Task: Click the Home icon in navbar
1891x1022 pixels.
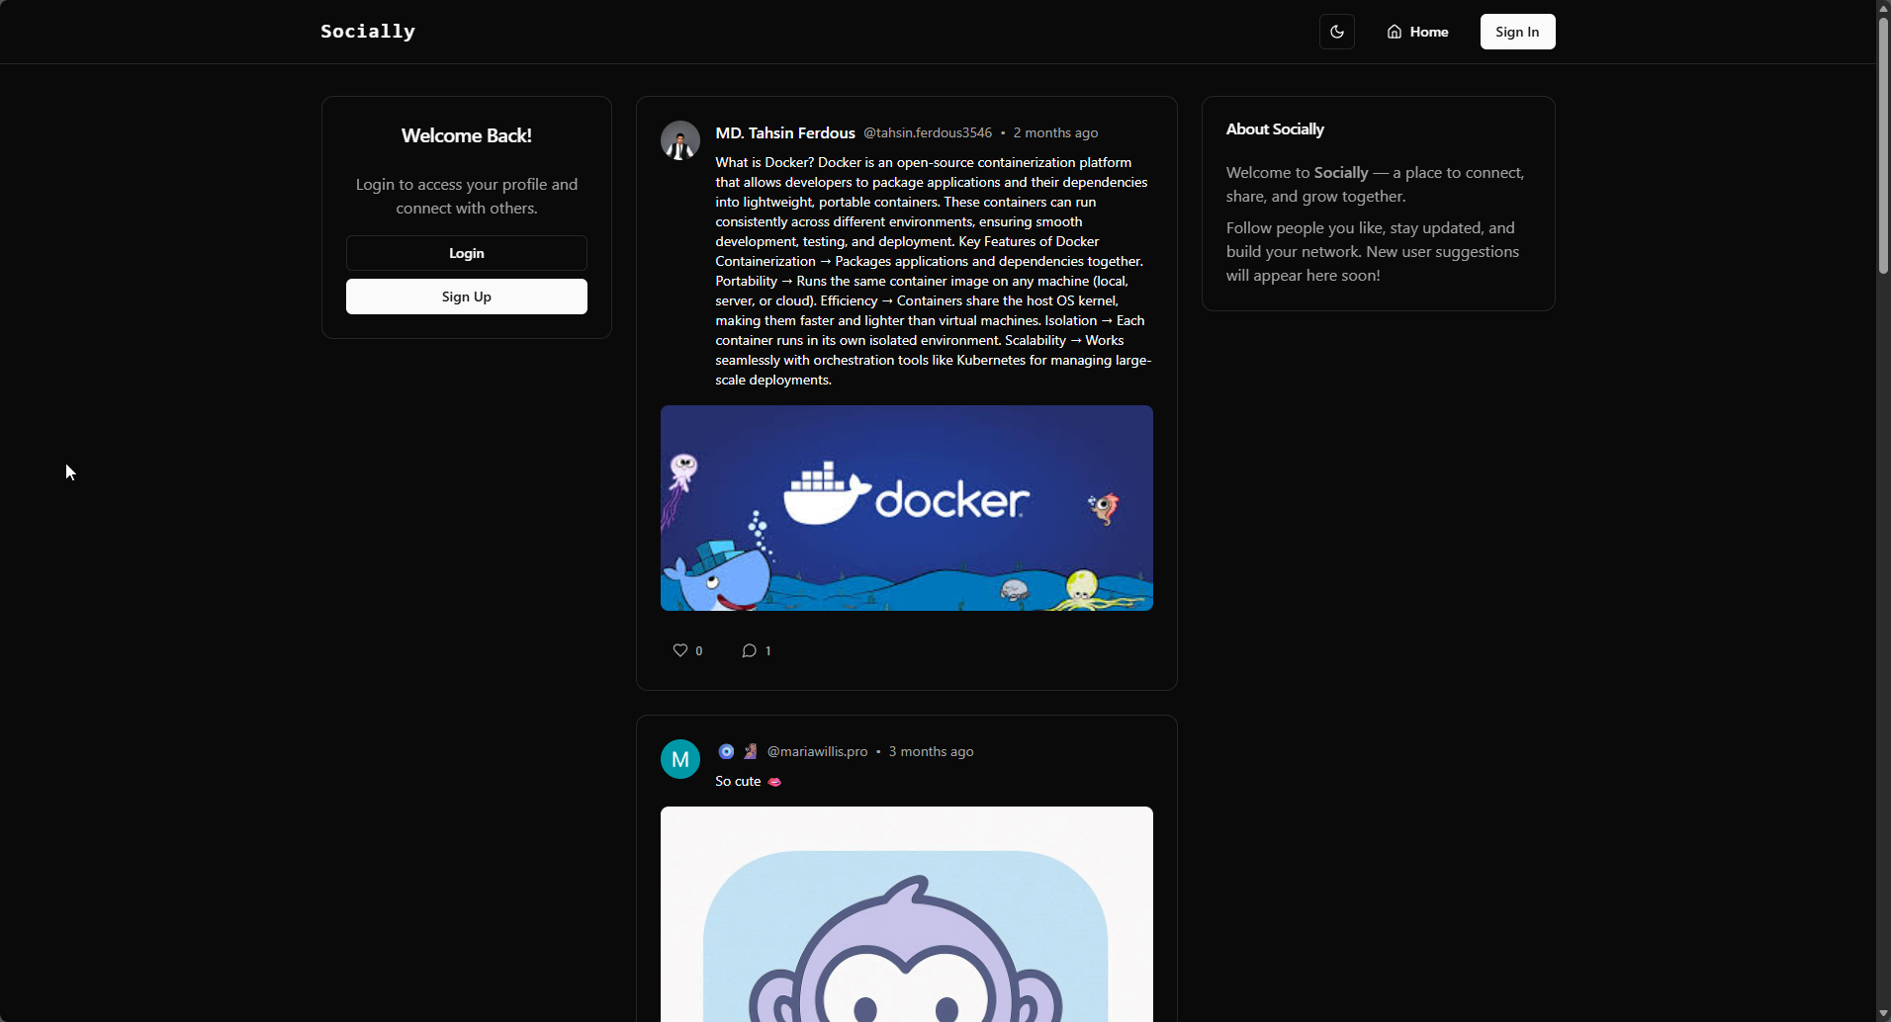Action: pos(1394,32)
